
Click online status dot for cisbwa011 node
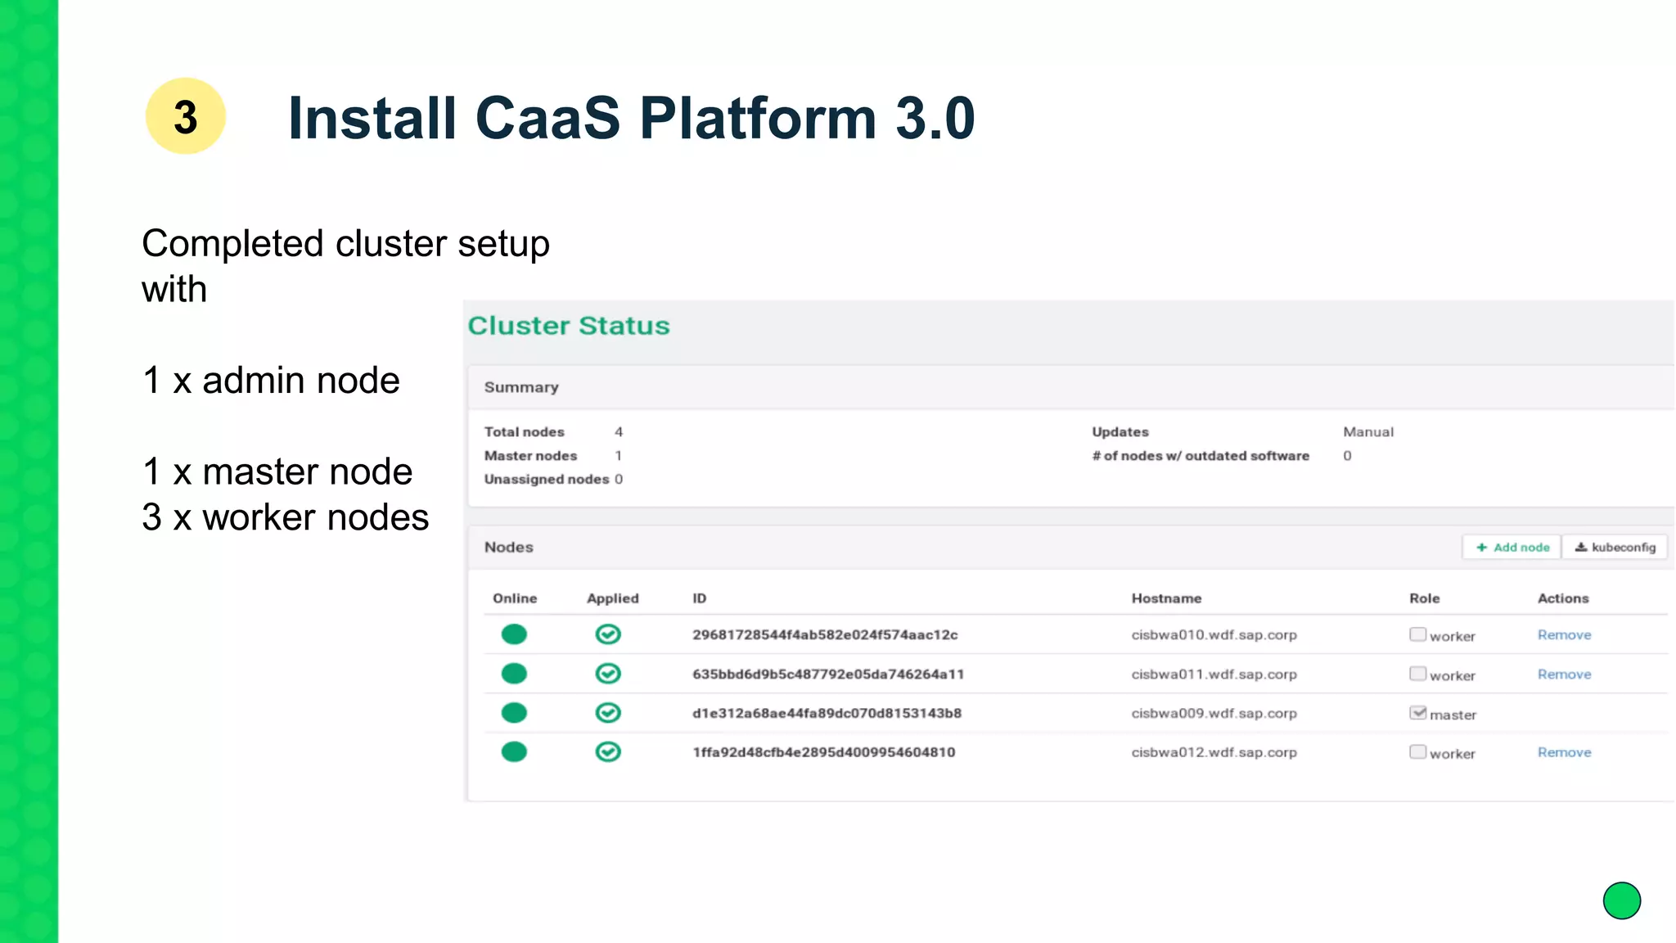coord(514,674)
